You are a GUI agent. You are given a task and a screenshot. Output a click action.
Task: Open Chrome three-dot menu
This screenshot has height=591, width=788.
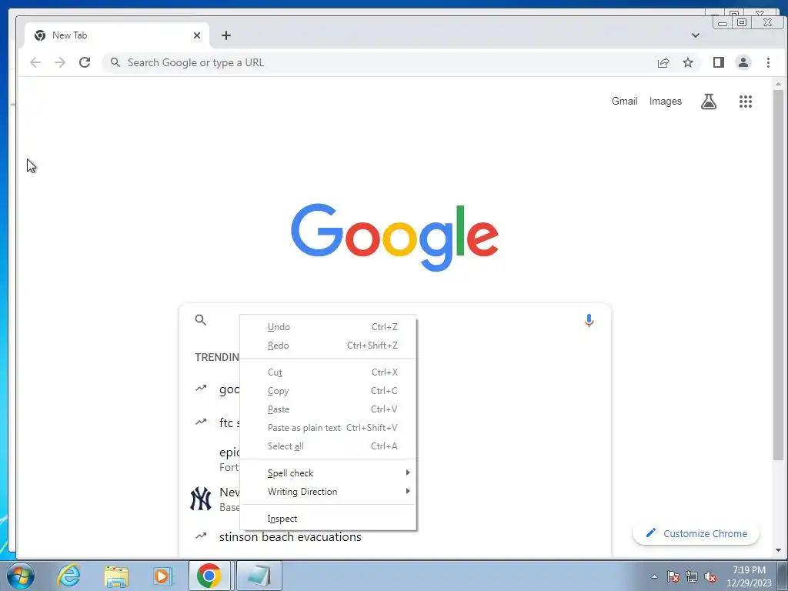[768, 62]
